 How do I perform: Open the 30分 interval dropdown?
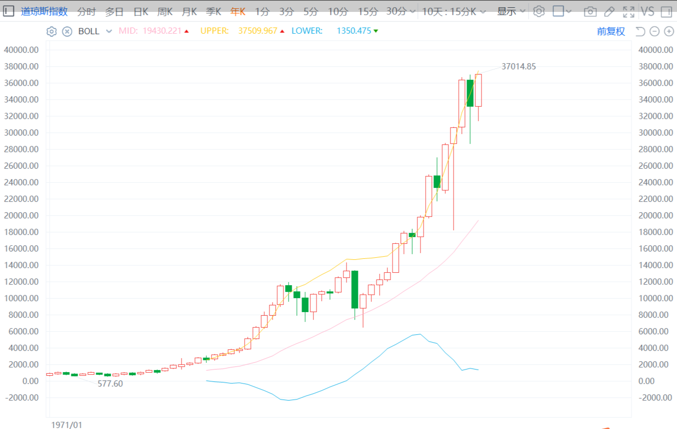tap(400, 11)
